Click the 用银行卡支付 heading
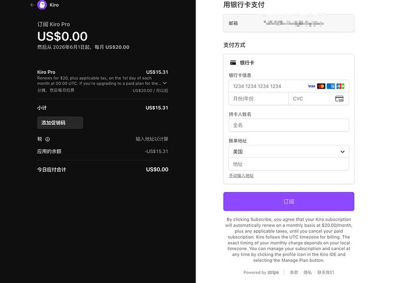This screenshot has width=405, height=283. coord(244,5)
